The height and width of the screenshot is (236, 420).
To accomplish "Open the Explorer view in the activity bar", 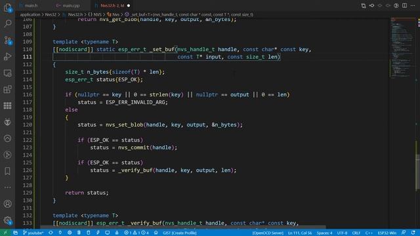I will coord(7,8).
